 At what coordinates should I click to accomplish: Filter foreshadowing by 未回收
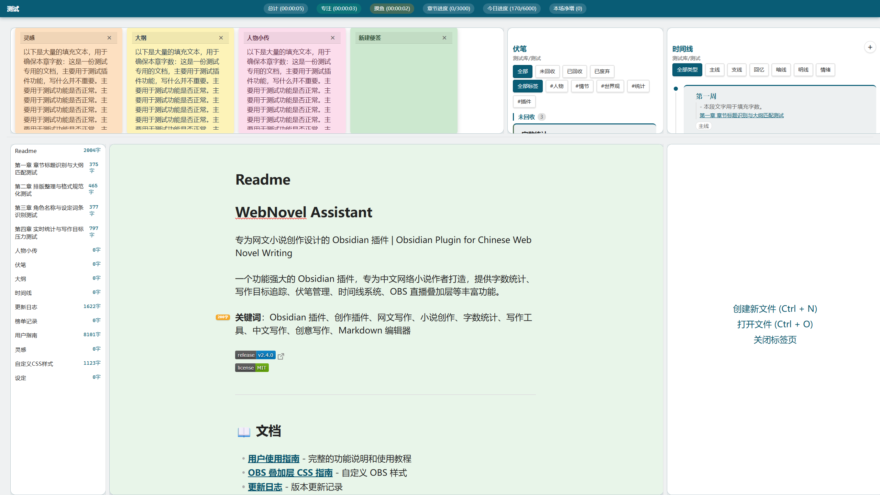547,71
